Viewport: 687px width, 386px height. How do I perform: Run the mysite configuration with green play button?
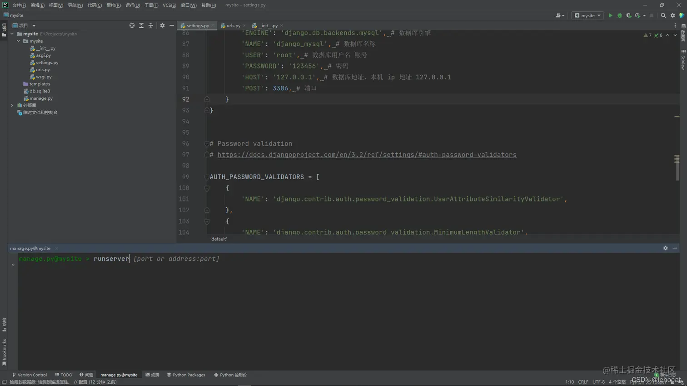point(610,15)
